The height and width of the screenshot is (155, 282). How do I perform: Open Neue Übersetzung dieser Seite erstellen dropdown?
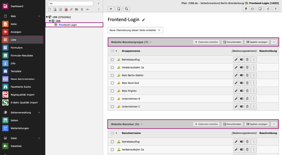[x=135, y=30]
